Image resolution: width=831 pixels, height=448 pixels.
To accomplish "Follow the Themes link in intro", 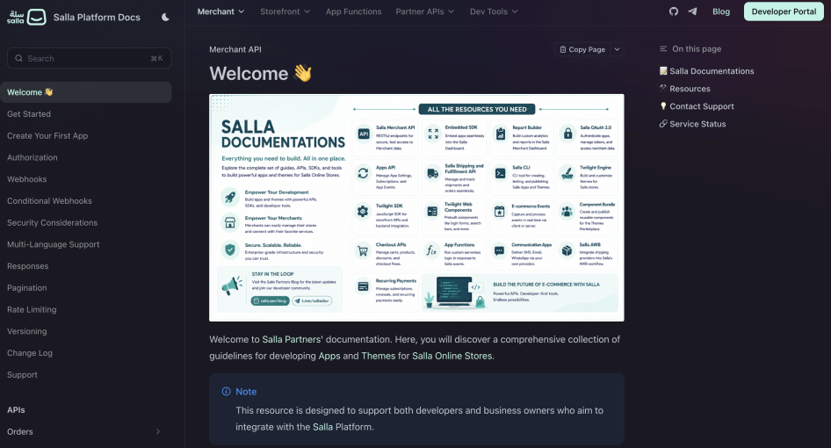I will [379, 356].
